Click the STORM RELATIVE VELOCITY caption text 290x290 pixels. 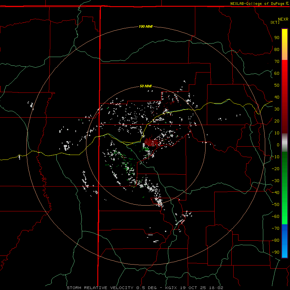[100, 288]
